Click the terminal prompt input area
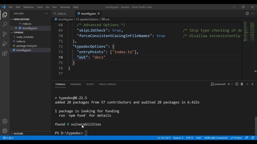The height and width of the screenshot is (144, 257). [86, 133]
